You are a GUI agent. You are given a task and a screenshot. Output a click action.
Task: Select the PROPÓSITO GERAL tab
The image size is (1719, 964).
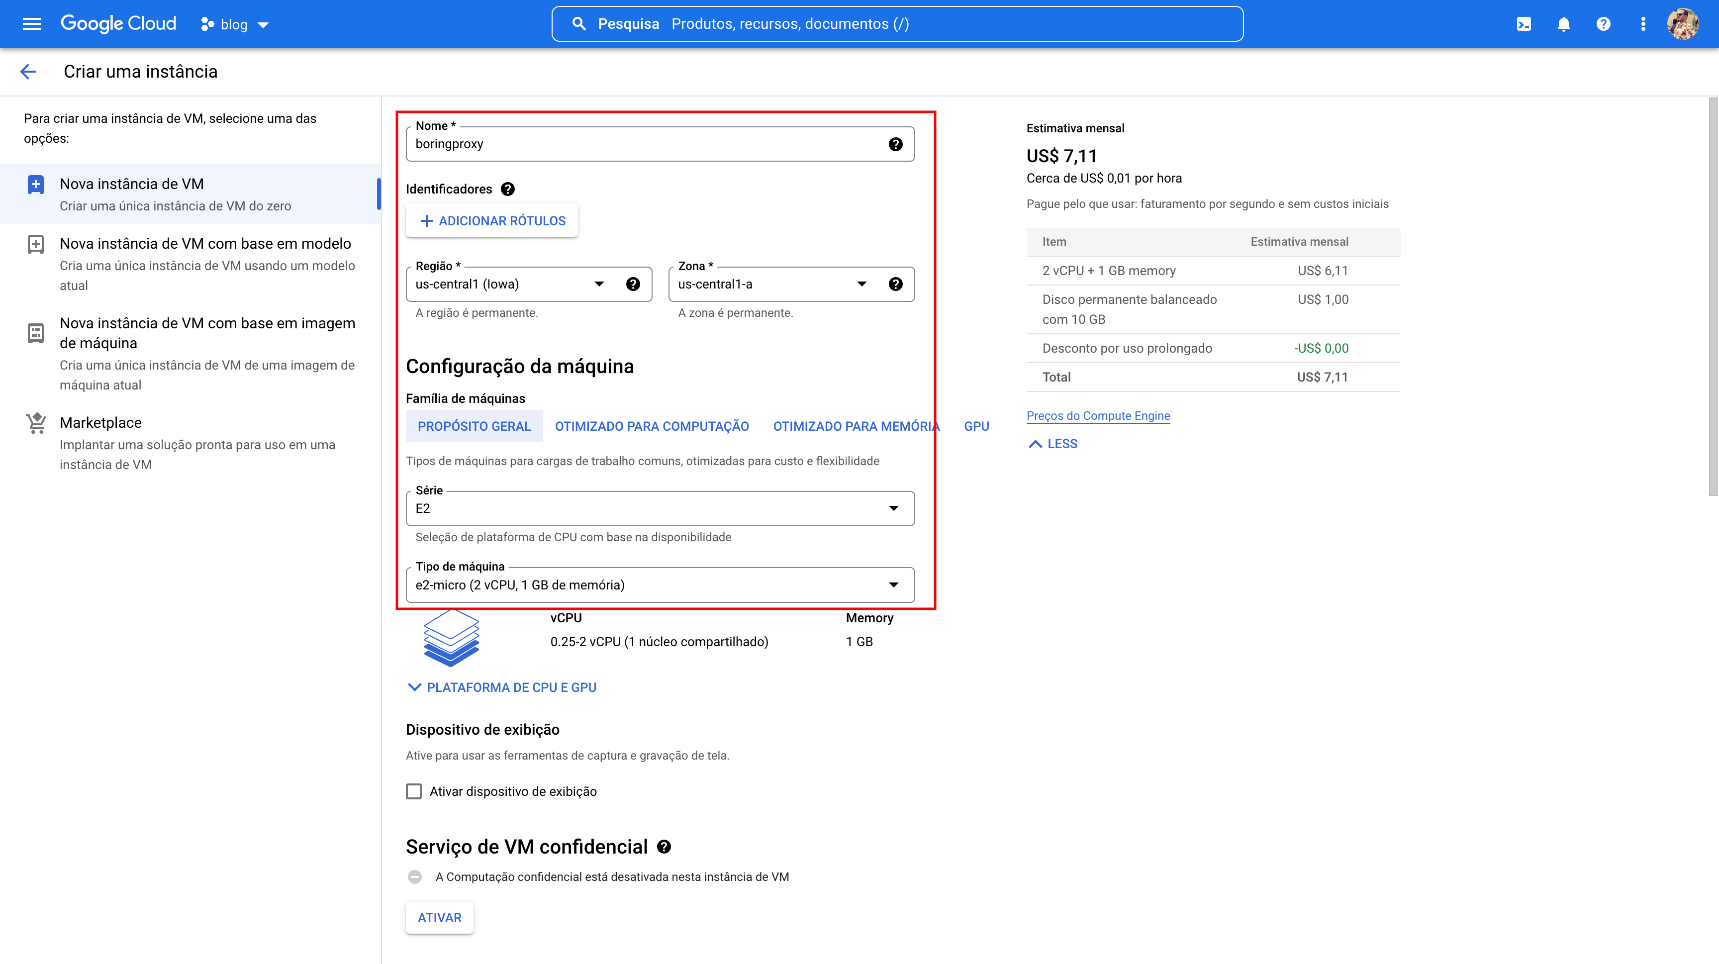474,426
